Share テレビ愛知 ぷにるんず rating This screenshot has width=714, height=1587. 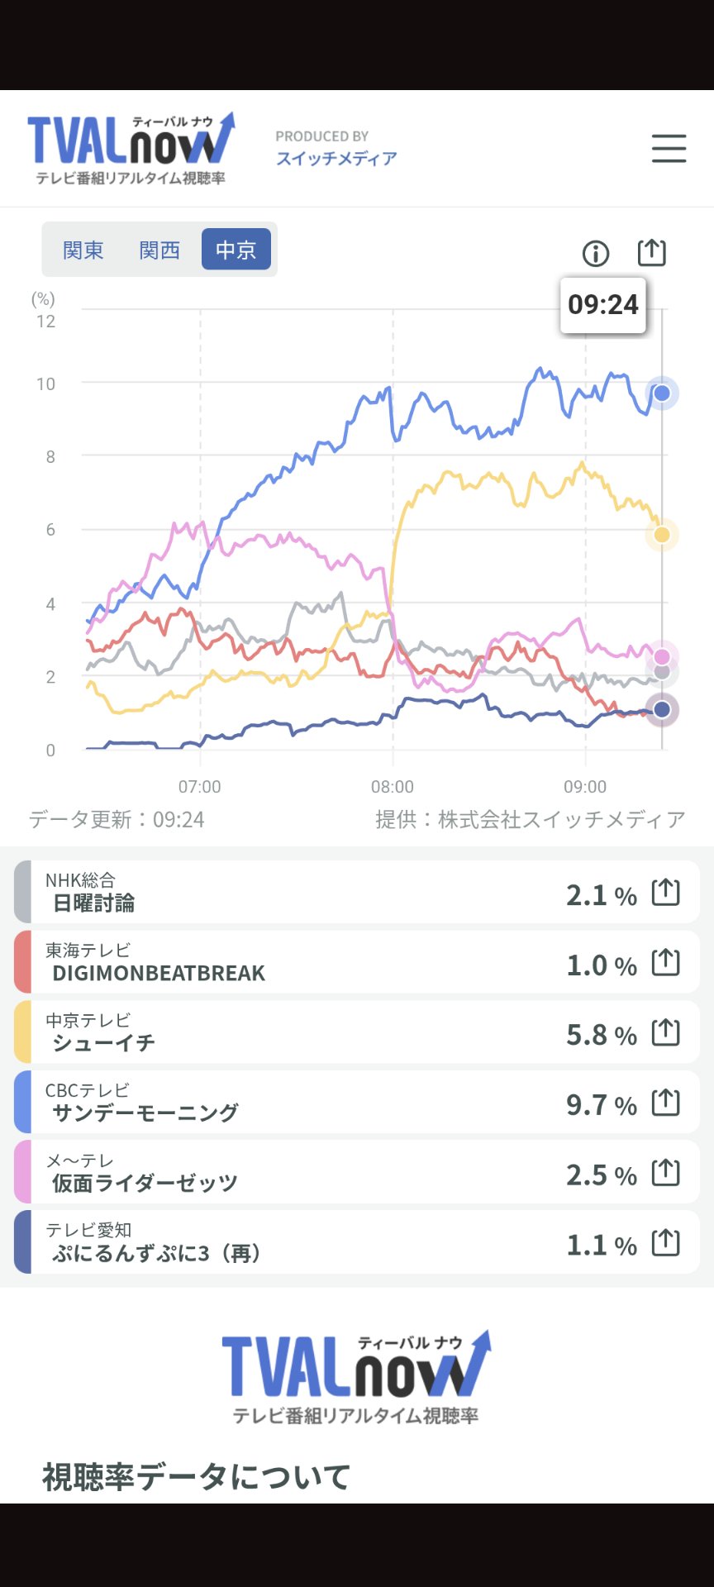(x=666, y=1242)
